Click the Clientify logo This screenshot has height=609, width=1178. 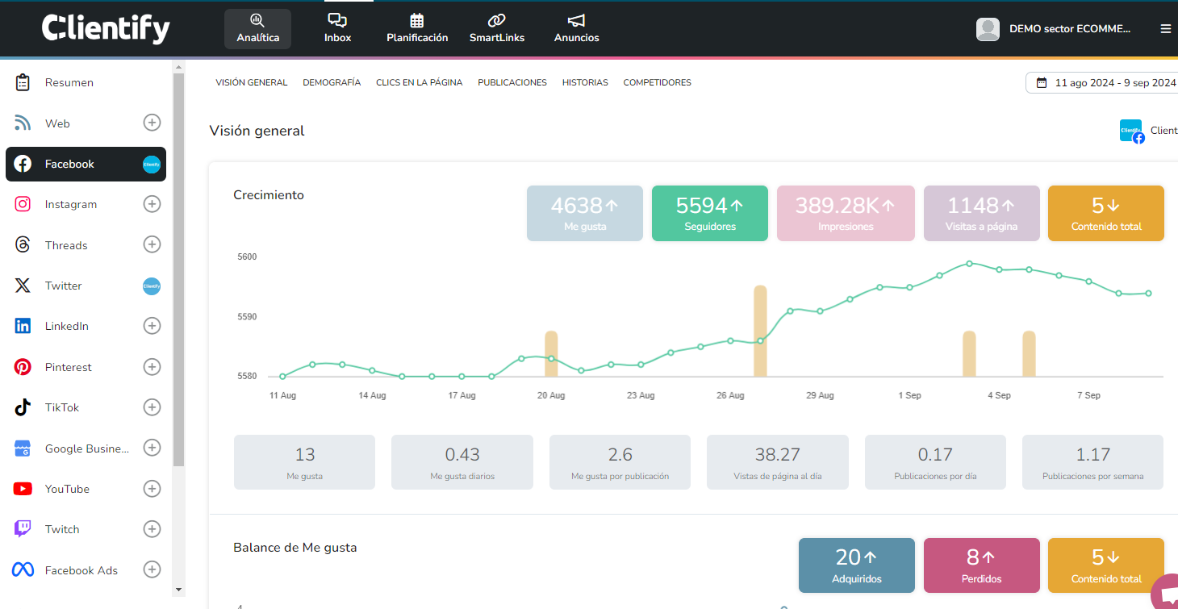pos(106,28)
